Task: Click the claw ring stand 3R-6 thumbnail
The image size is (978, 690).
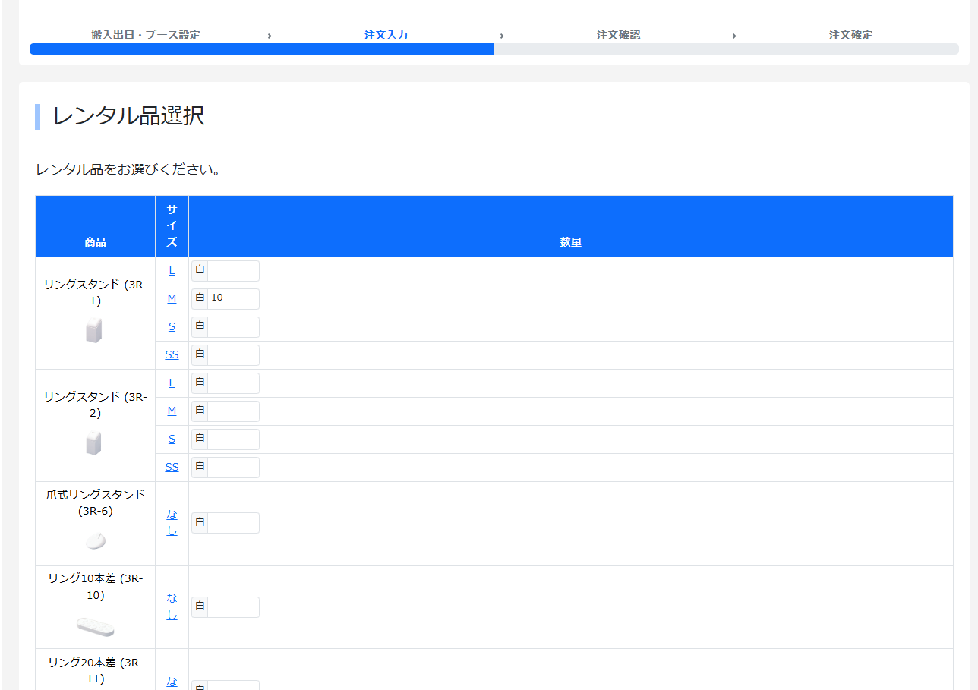Action: pos(95,540)
